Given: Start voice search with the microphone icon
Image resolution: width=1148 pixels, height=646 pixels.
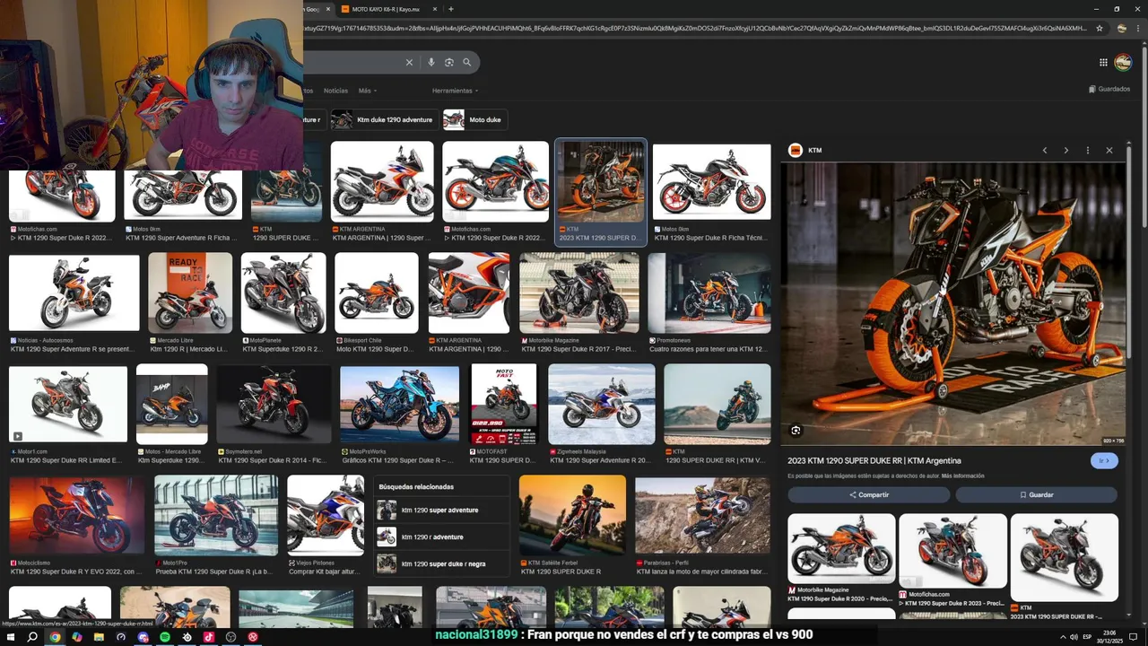Looking at the screenshot, I should tap(431, 62).
